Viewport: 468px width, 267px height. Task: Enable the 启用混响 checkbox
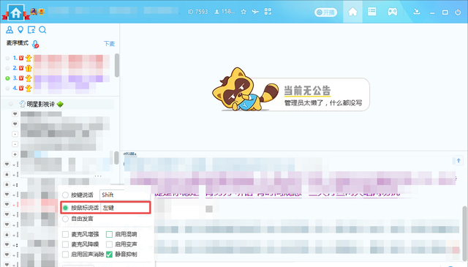pyautogui.click(x=109, y=234)
